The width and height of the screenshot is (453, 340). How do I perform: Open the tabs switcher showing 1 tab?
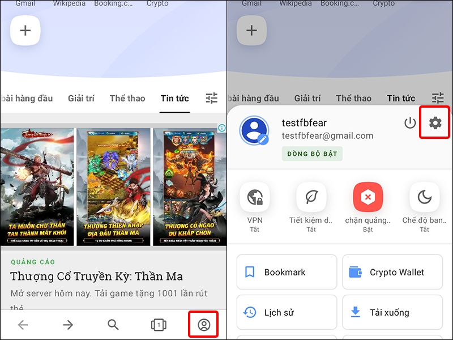(x=159, y=325)
